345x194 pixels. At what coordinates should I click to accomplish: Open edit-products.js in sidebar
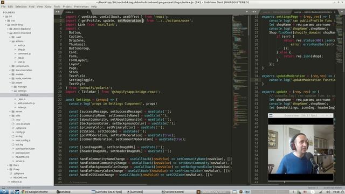26,103
